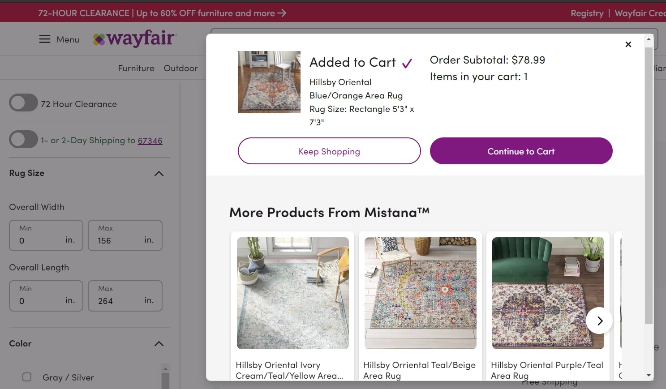Collapse the Color filter section

[x=159, y=344]
